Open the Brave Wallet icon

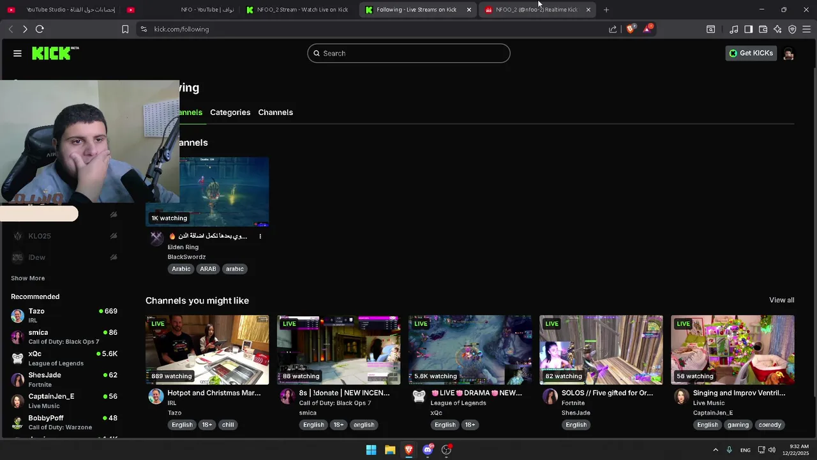pyautogui.click(x=763, y=29)
